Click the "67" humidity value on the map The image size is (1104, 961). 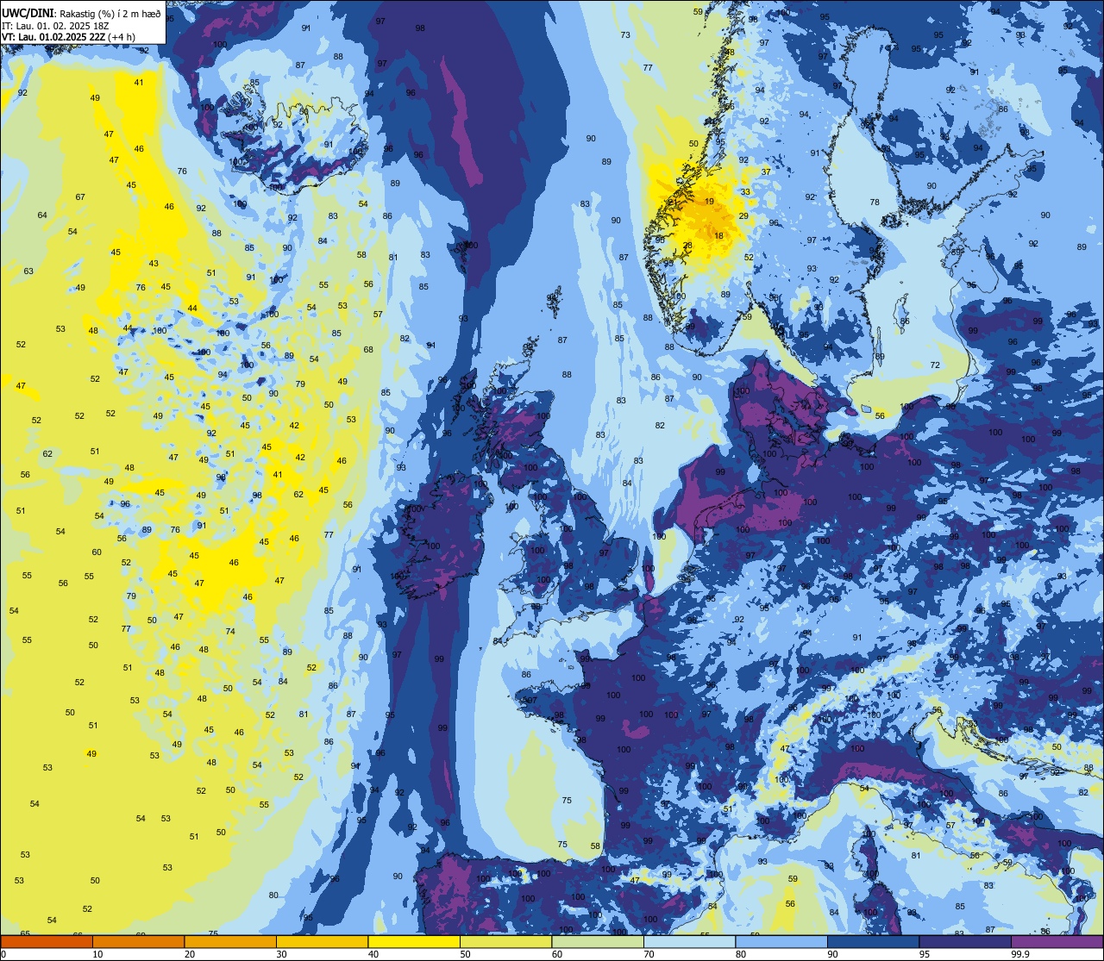pos(80,197)
